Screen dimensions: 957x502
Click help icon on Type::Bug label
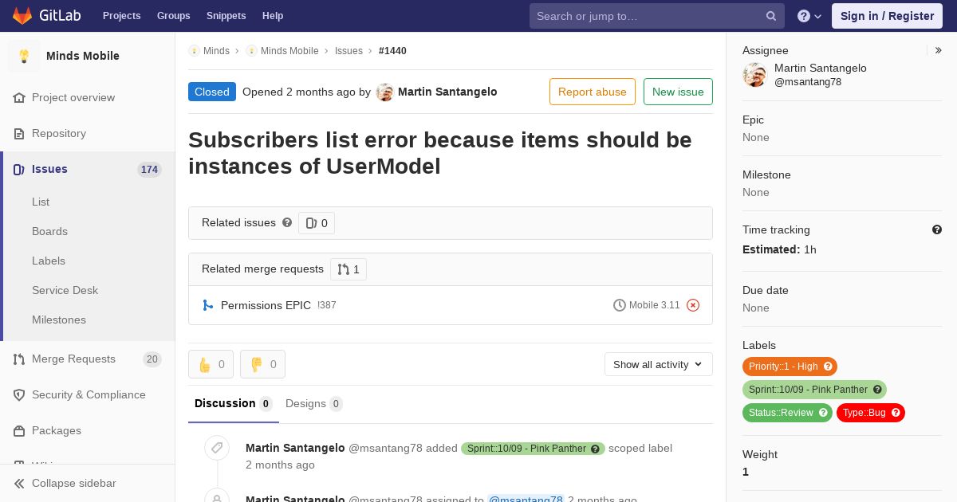[x=896, y=413]
